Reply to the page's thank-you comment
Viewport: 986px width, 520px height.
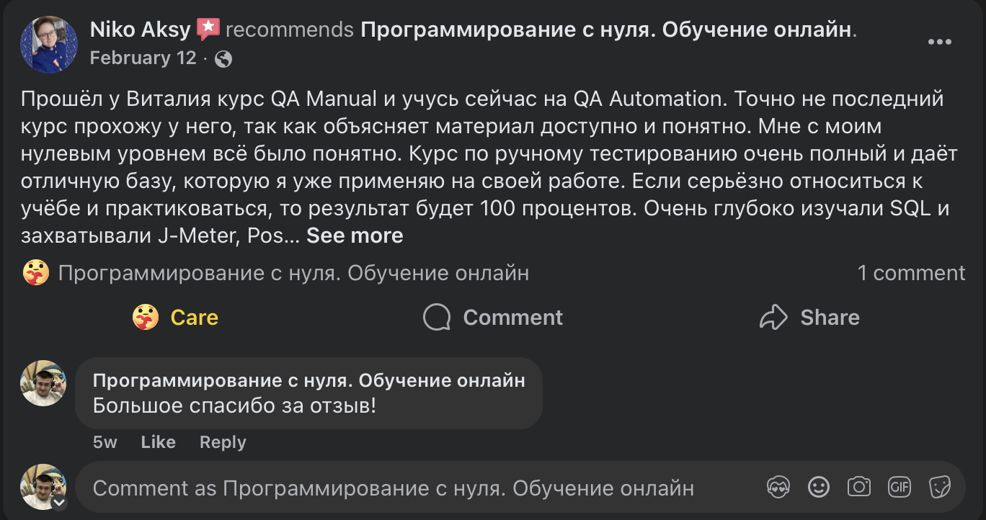[x=223, y=442]
